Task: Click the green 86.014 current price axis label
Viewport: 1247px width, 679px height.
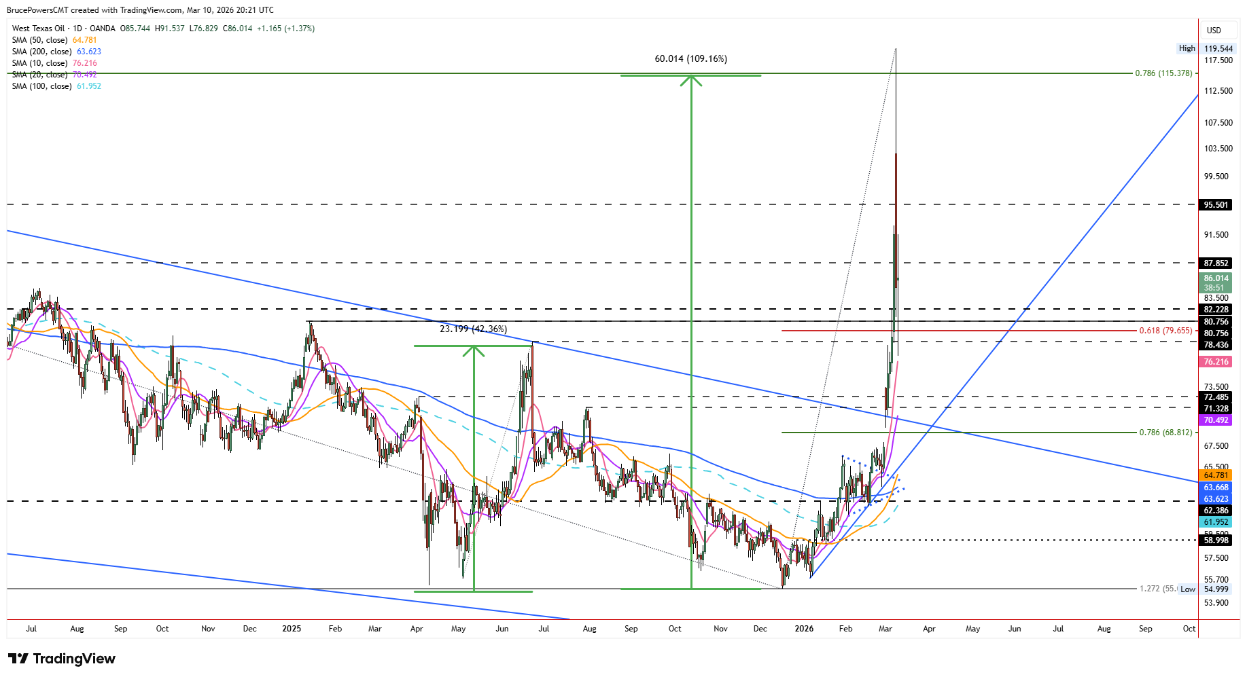Action: pos(1216,283)
